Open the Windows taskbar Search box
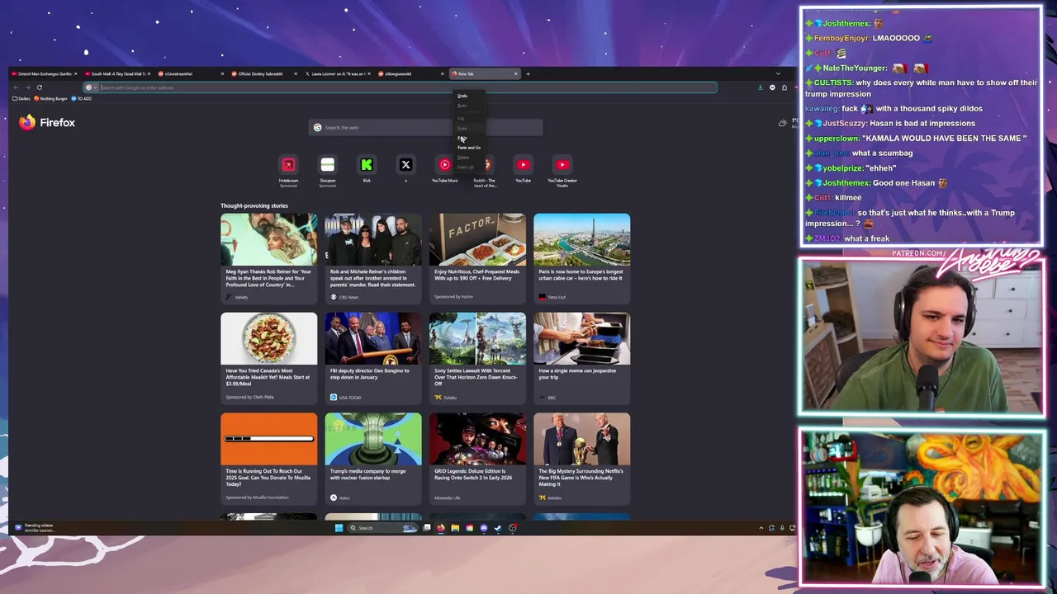Image resolution: width=1057 pixels, height=594 pixels. (x=382, y=528)
